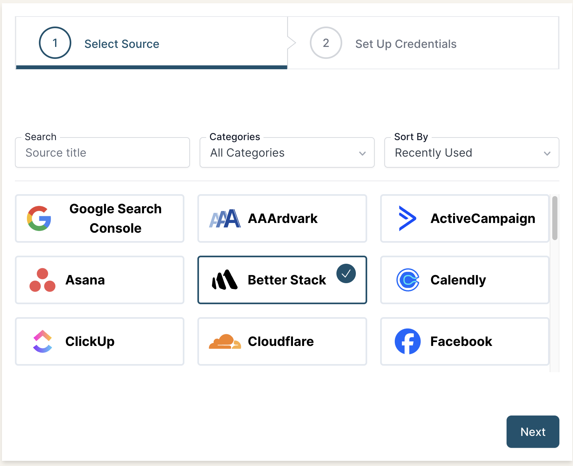Image resolution: width=573 pixels, height=466 pixels.
Task: Select the Google Search Console source icon
Action: (x=38, y=218)
